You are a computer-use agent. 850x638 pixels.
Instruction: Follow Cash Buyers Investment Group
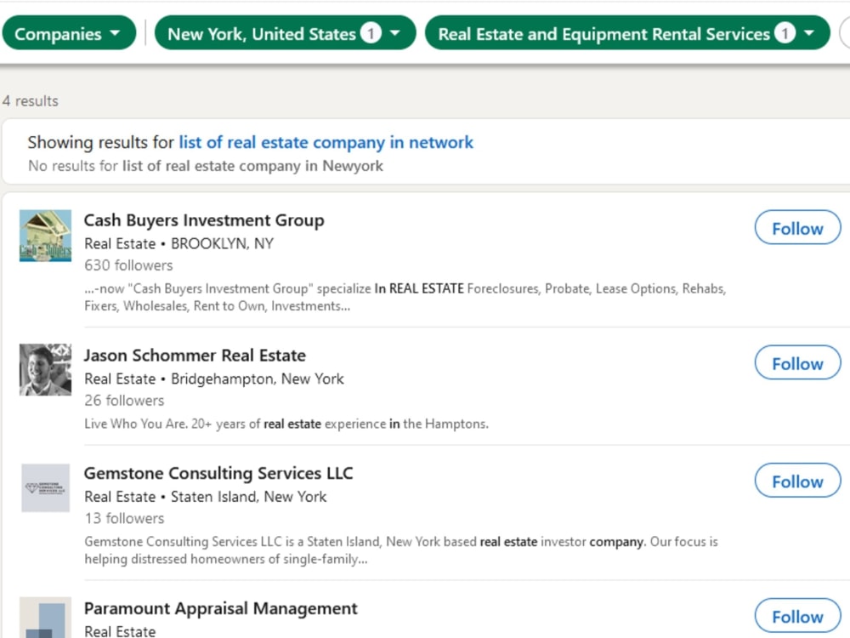[797, 228]
